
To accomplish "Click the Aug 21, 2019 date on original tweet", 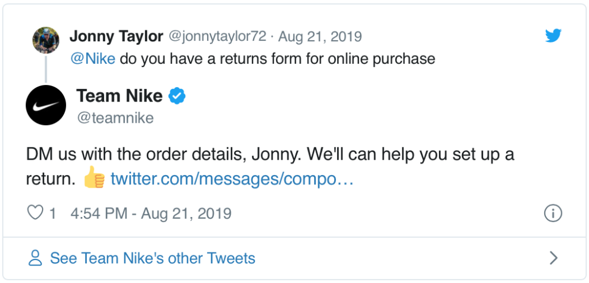I will (320, 36).
